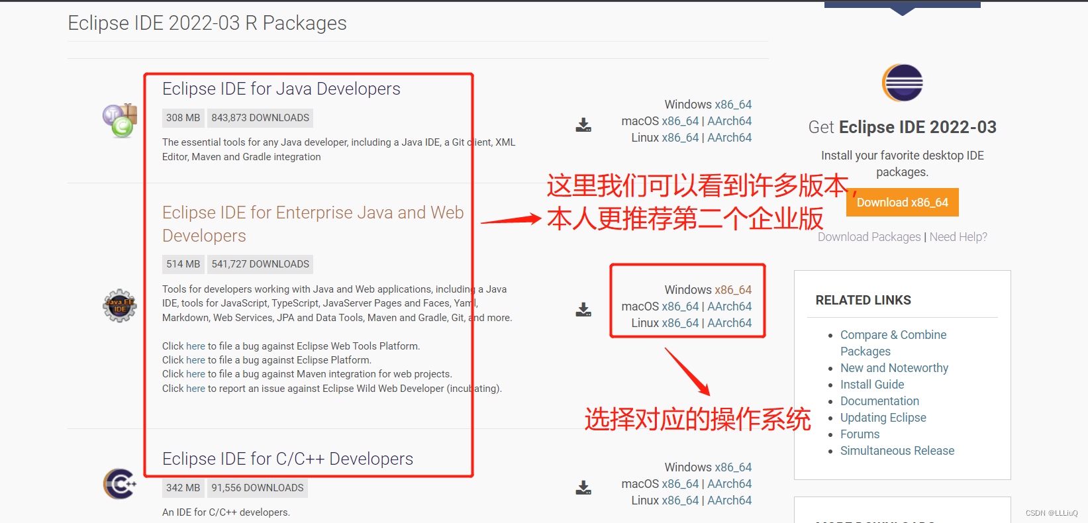Select Linux AArch64 for C/C++ Developers

(x=729, y=500)
